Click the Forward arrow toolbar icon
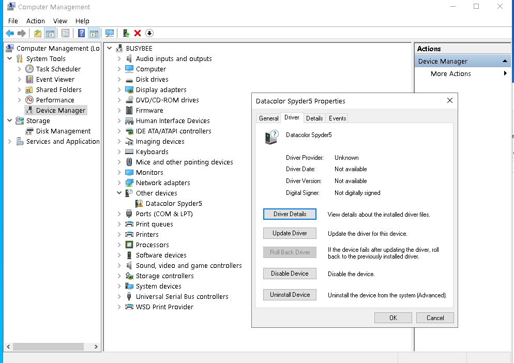This screenshot has width=514, height=363. coord(22,33)
